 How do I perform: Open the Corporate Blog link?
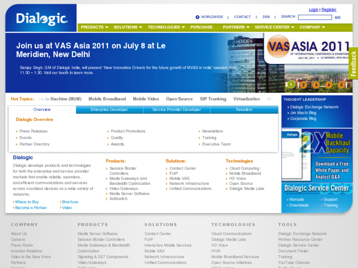[303, 119]
